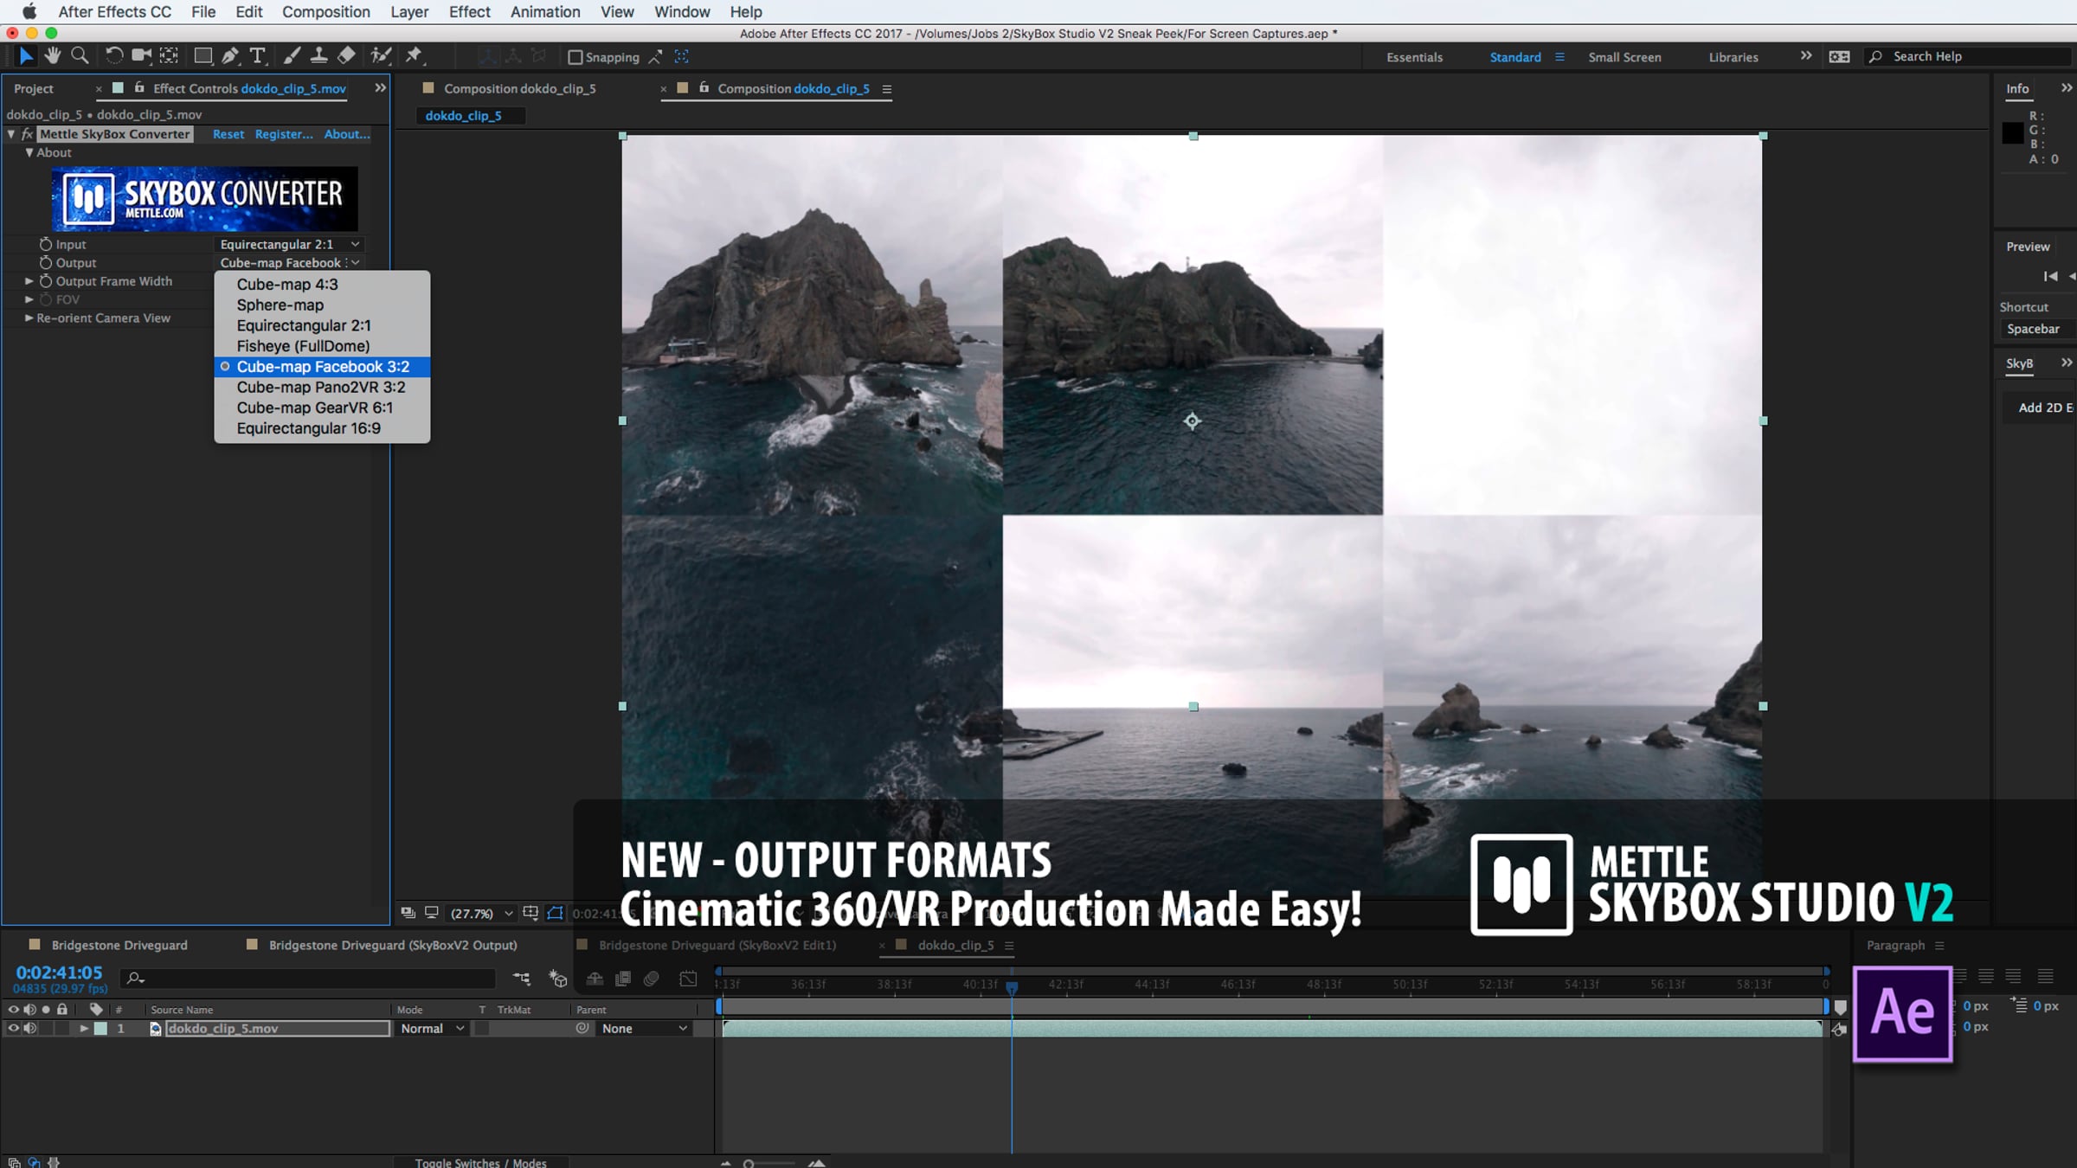Open the Parent layer None dropdown
2077x1168 pixels.
(x=645, y=1028)
